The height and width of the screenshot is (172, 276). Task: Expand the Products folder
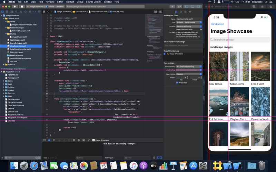pyautogui.click(x=4, y=65)
